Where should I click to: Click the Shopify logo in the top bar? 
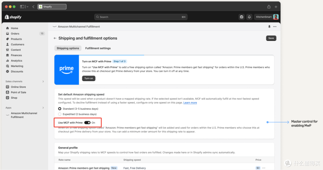tap(13, 17)
